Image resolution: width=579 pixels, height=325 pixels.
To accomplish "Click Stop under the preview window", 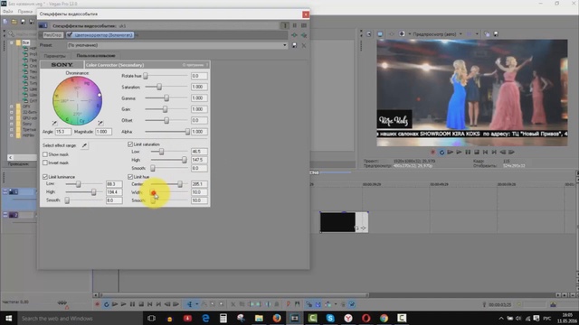I will 477,153.
